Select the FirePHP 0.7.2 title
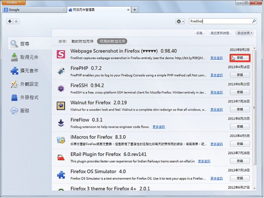Screen dimensions: 264x198 (86, 68)
